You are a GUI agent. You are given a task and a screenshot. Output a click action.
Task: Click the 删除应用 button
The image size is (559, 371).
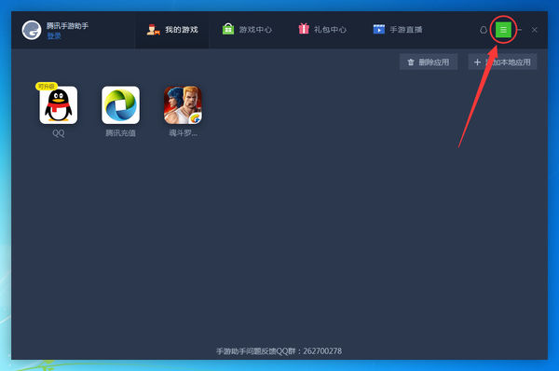pos(429,62)
